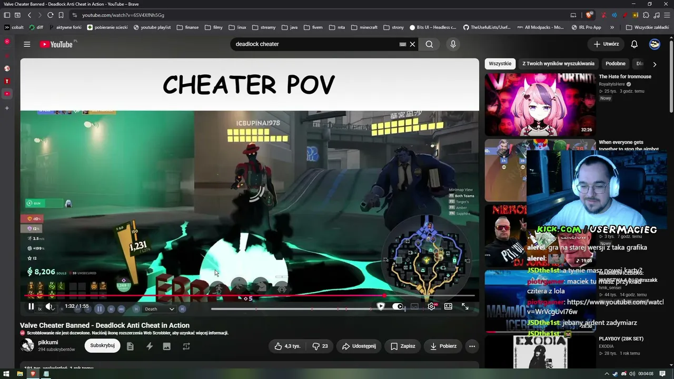Open the Utwórz create menu

coord(606,44)
